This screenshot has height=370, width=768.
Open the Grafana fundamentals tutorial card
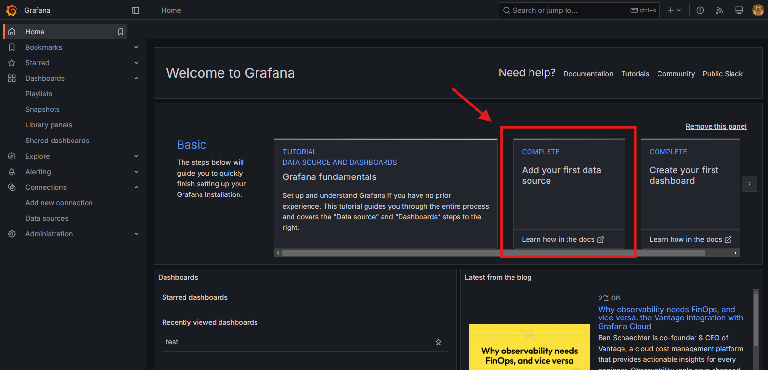[x=385, y=194]
